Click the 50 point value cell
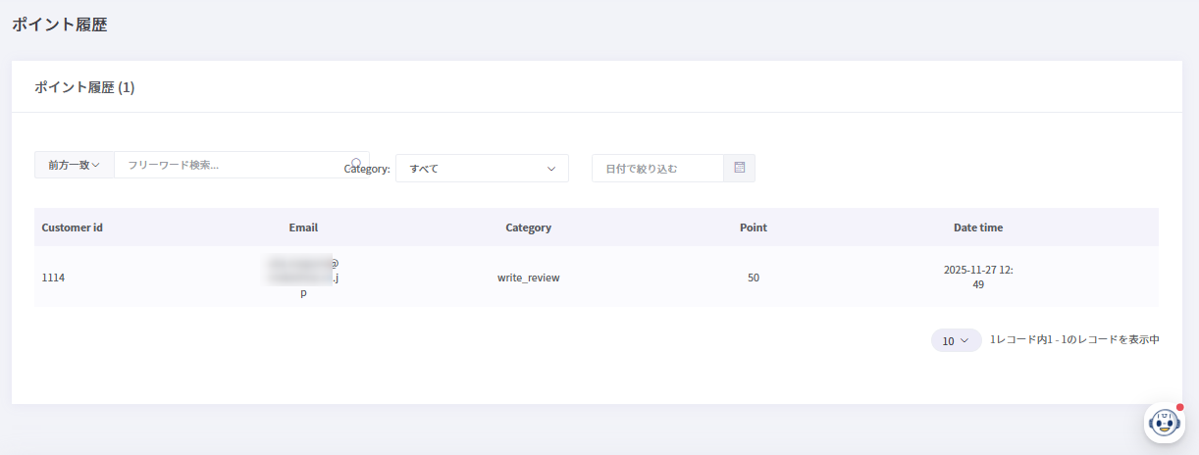The image size is (1199, 455). point(753,278)
